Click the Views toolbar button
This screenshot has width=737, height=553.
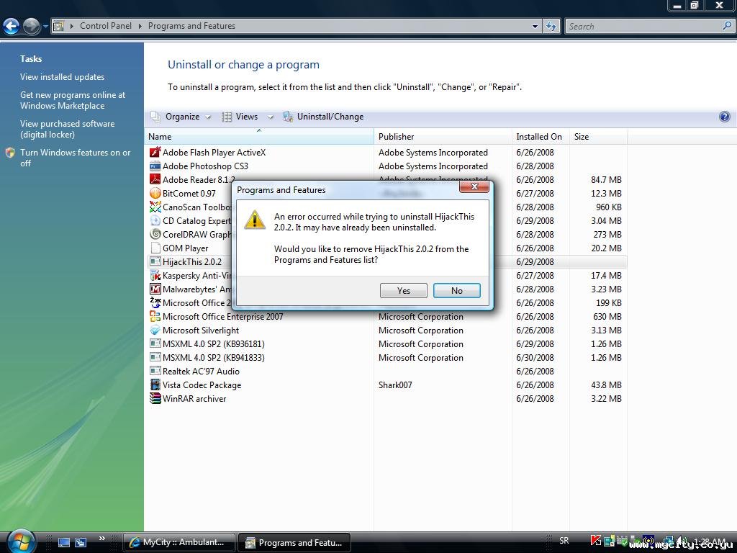240,117
